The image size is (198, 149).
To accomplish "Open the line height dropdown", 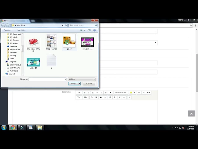I will pyautogui.click(x=79, y=97).
